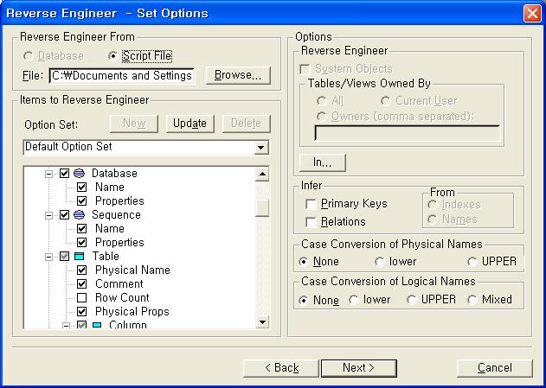The width and height of the screenshot is (546, 388).
Task: Click the Browse... button
Action: pyautogui.click(x=238, y=75)
